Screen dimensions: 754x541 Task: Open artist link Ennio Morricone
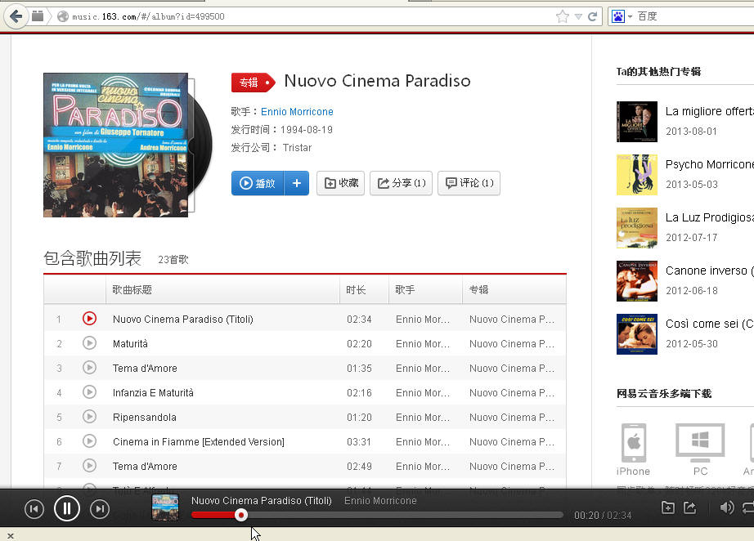point(297,112)
